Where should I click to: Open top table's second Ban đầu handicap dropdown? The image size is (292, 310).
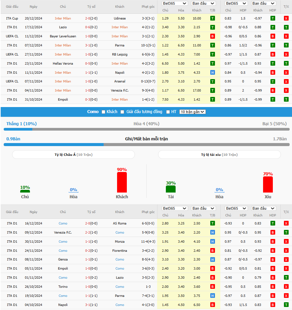pyautogui.click(x=263, y=3)
